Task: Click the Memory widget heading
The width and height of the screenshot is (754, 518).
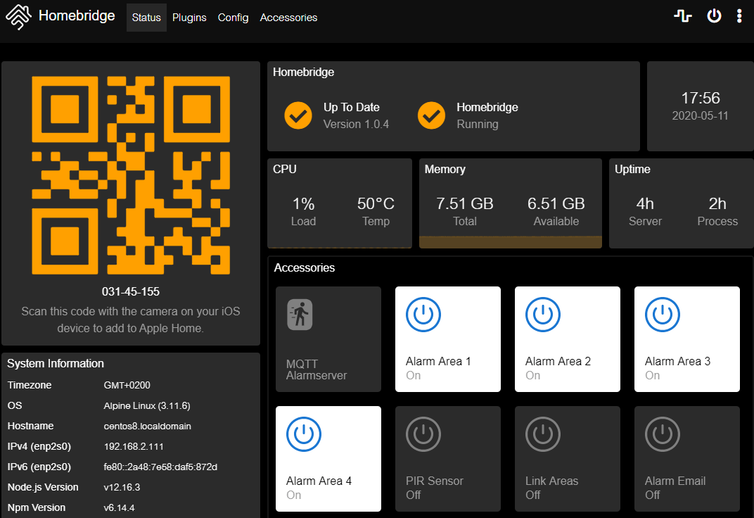Action: pos(445,170)
